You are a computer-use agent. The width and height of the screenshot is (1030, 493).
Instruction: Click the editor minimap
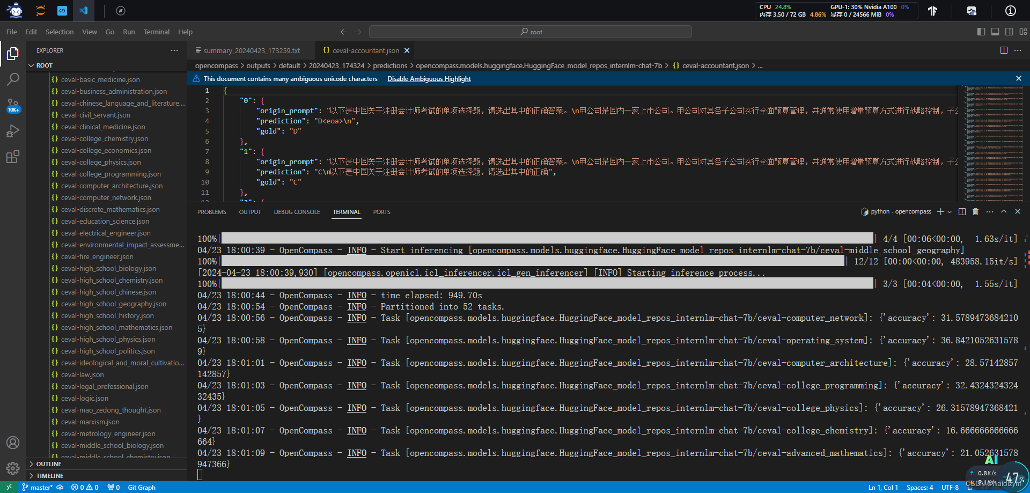(994, 143)
